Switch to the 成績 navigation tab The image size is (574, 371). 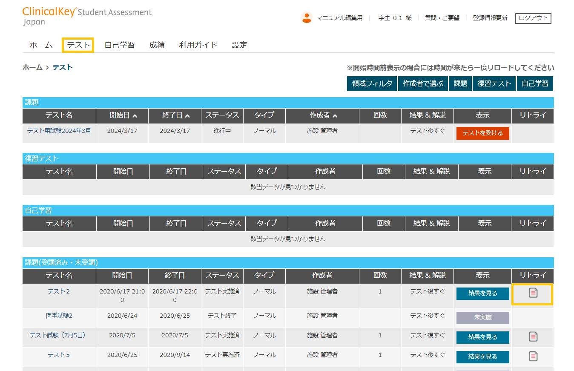pos(157,45)
